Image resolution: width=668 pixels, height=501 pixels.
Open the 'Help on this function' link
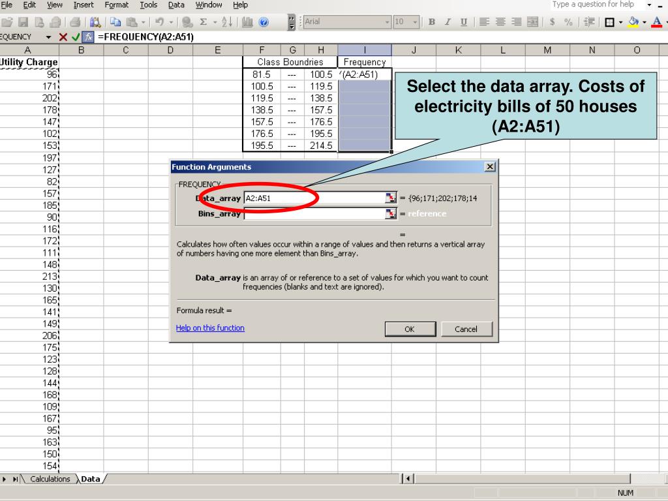coord(210,328)
